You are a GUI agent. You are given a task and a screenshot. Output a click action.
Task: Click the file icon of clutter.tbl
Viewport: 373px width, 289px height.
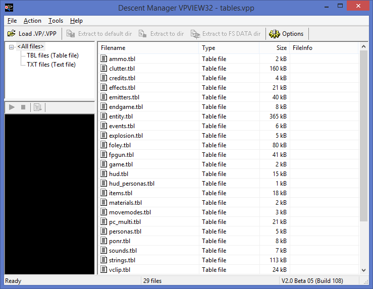(x=103, y=68)
